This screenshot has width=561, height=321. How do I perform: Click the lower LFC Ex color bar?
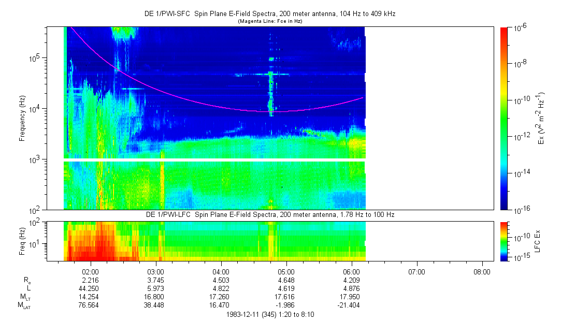[504, 241]
